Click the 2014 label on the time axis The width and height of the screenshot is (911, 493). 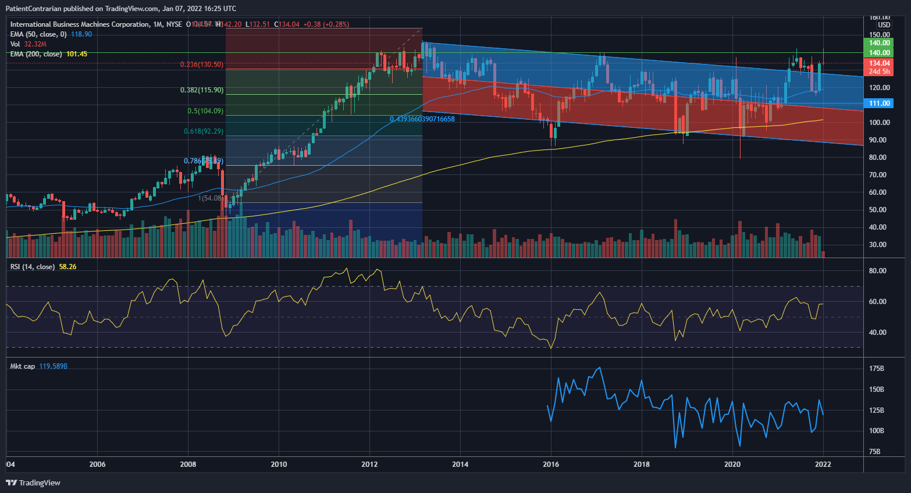(460, 464)
